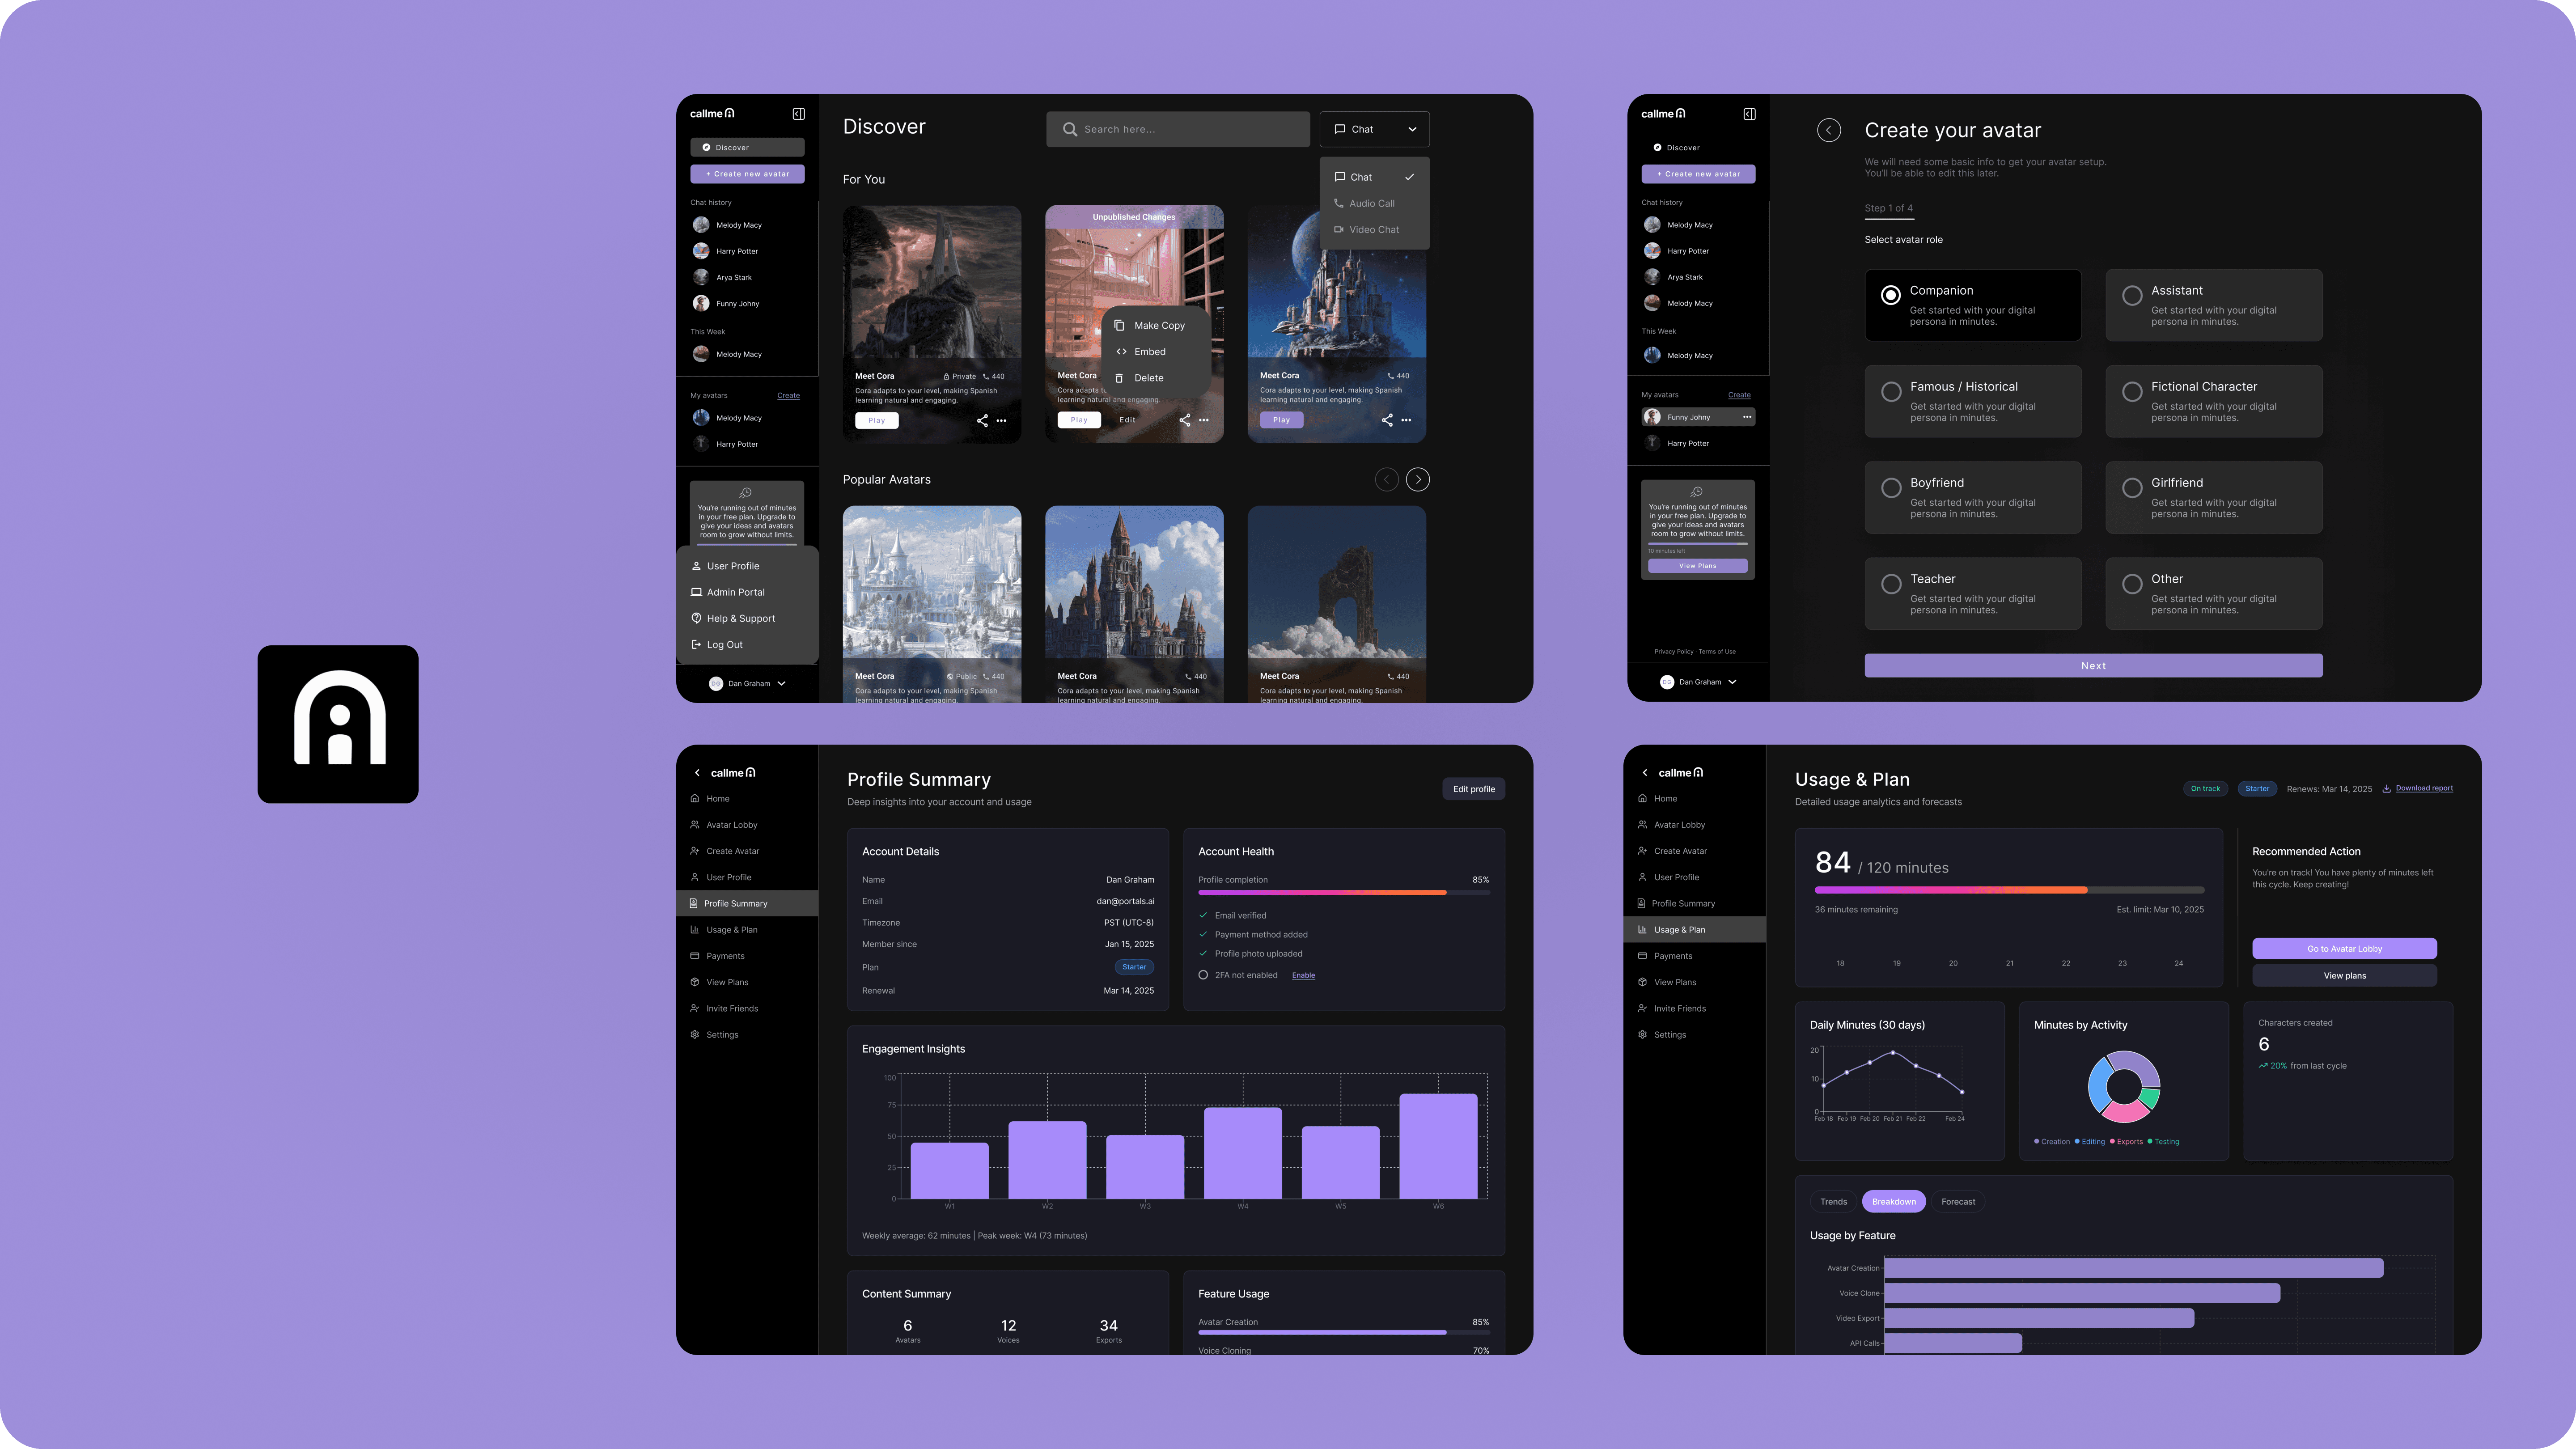Click the Edit profile button
Image resolution: width=2576 pixels, height=1449 pixels.
click(x=1473, y=789)
